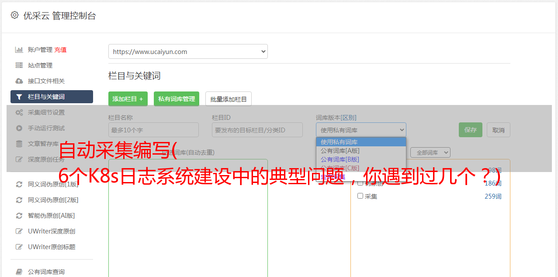The image size is (558, 277).
Task: Open 深度原创任务 in the sidebar
Action: pos(46,159)
